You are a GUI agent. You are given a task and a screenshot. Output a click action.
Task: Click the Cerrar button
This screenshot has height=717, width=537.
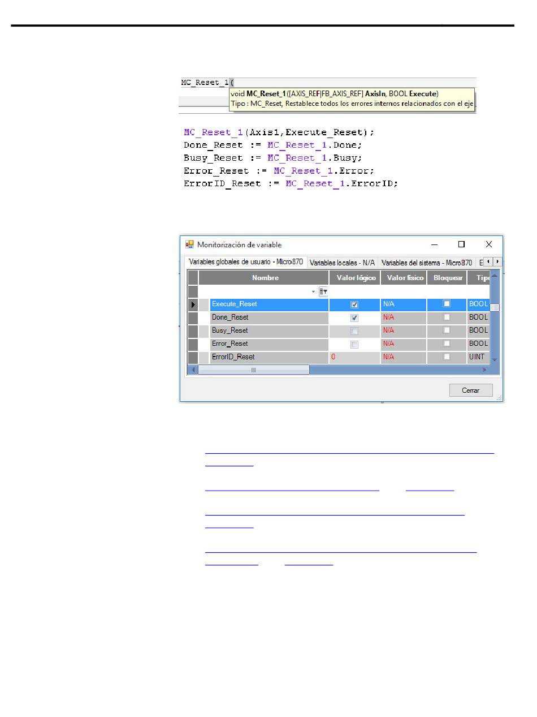[x=471, y=390]
